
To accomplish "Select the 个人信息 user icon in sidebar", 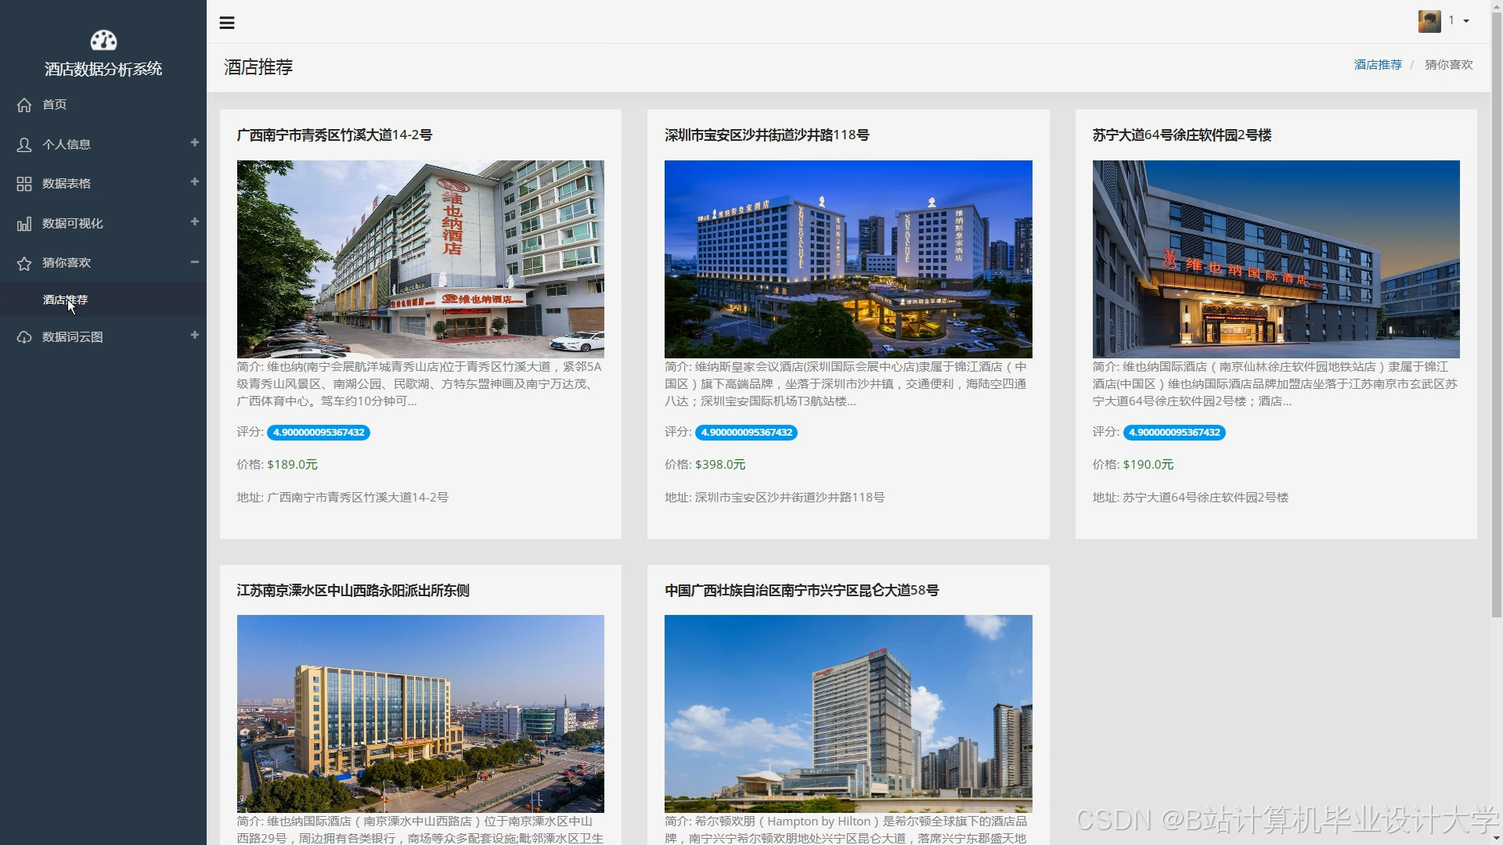I will 23,144.
